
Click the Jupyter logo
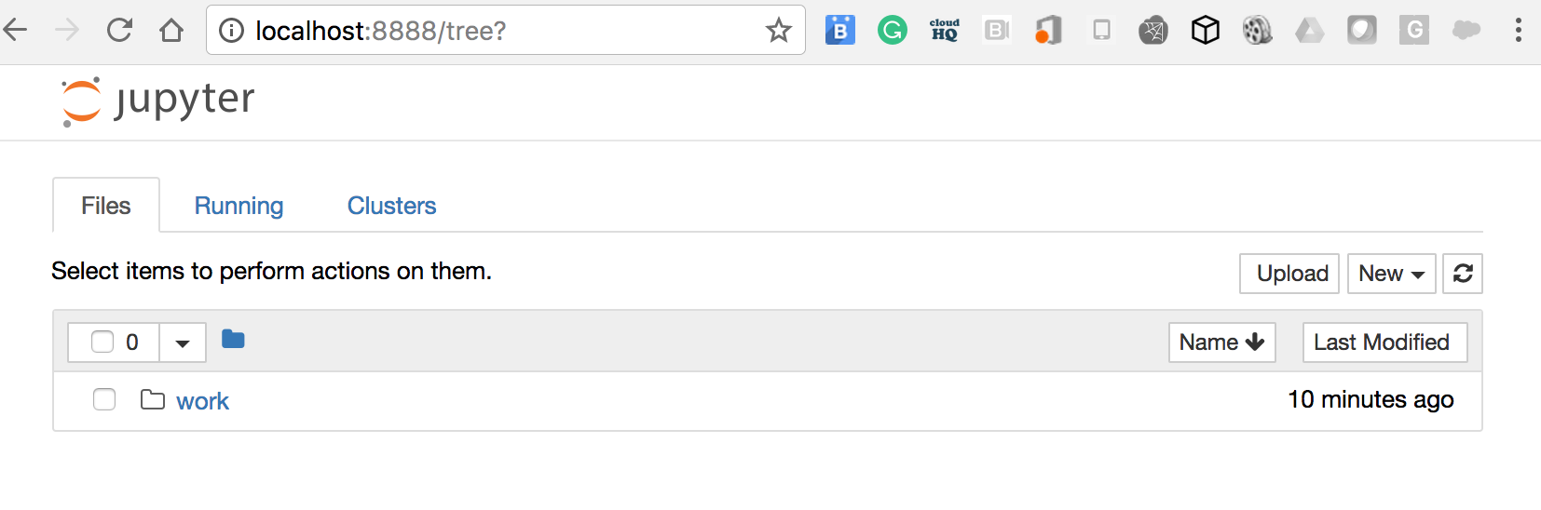coord(157,101)
